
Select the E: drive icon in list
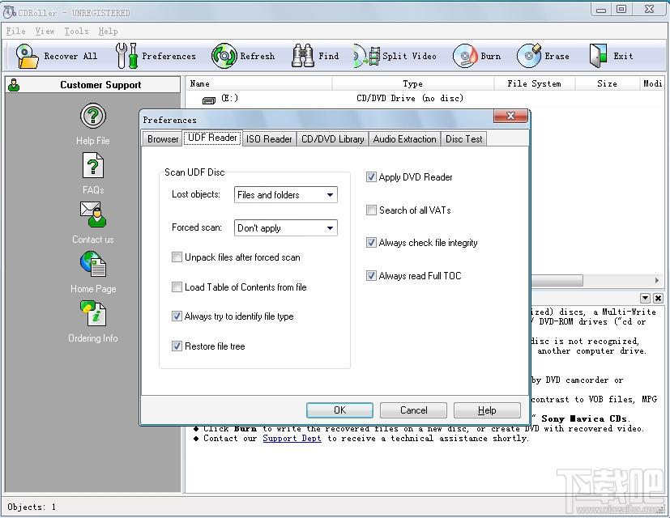coord(209,100)
